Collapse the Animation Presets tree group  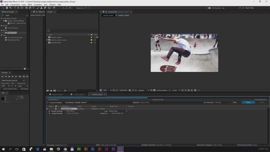pyautogui.click(x=2, y=18)
